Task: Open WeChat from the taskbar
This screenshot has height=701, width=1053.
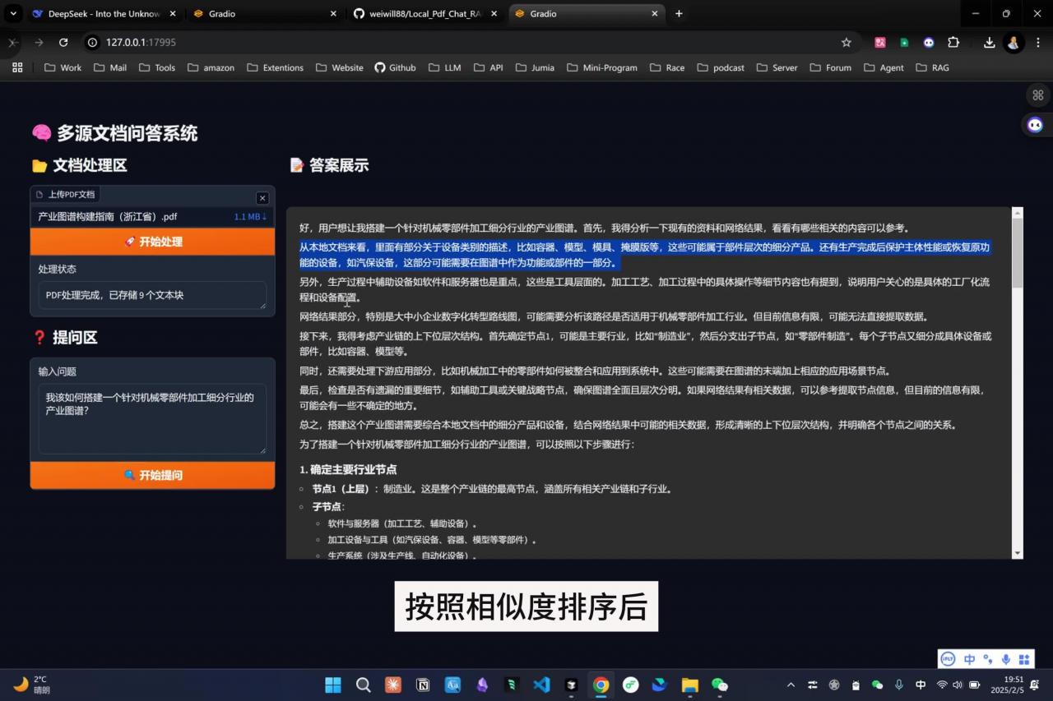Action: [x=720, y=685]
